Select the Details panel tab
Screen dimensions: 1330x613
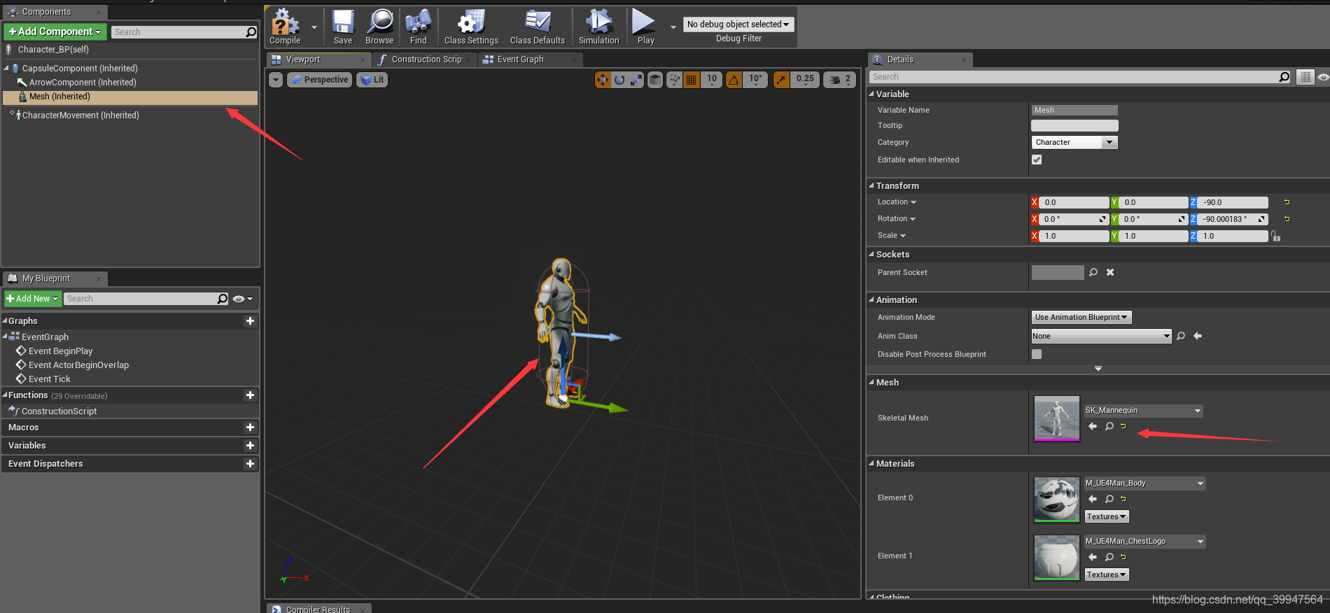900,59
